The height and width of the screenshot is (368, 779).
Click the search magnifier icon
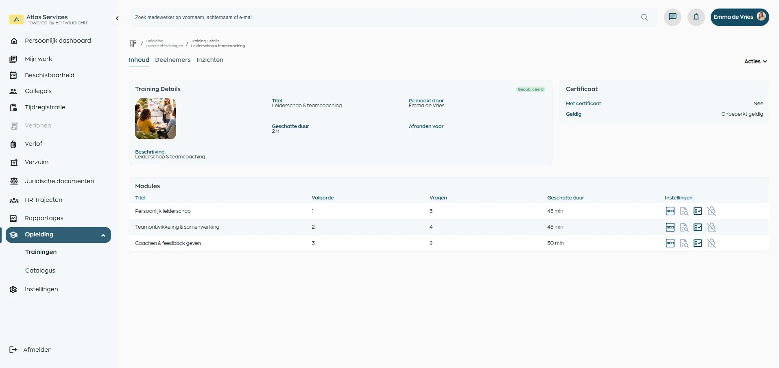644,17
